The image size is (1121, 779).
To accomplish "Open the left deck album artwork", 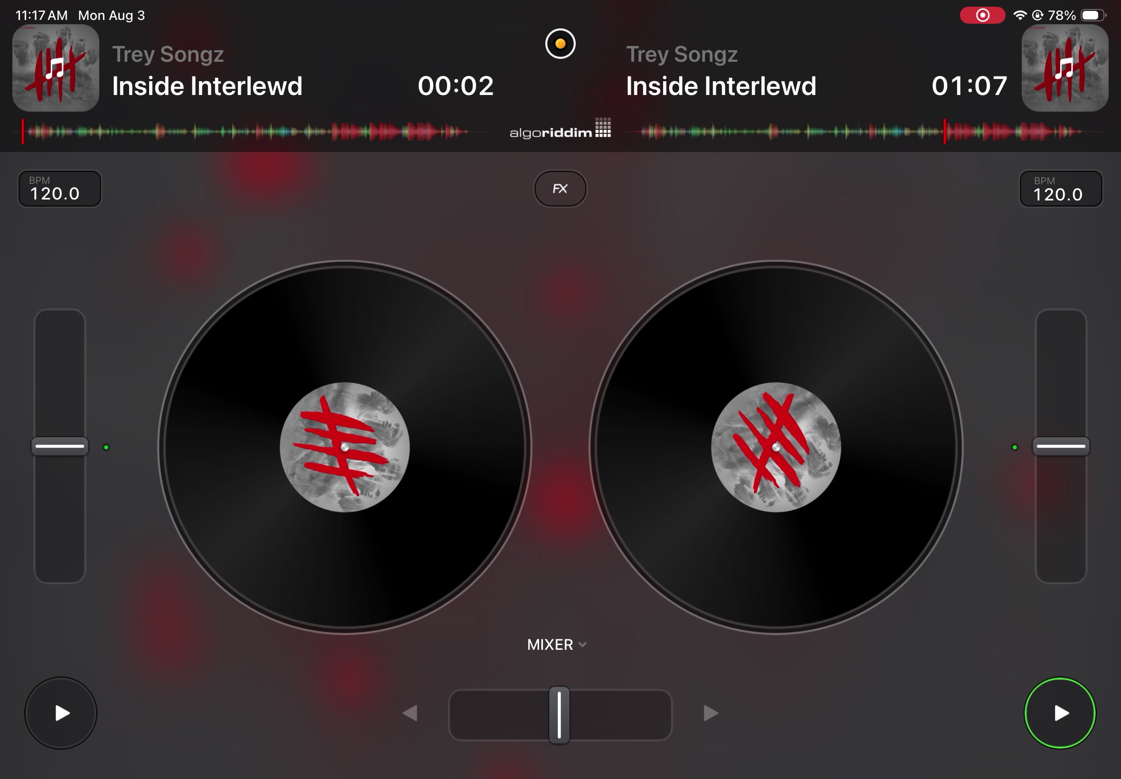I will 56,68.
